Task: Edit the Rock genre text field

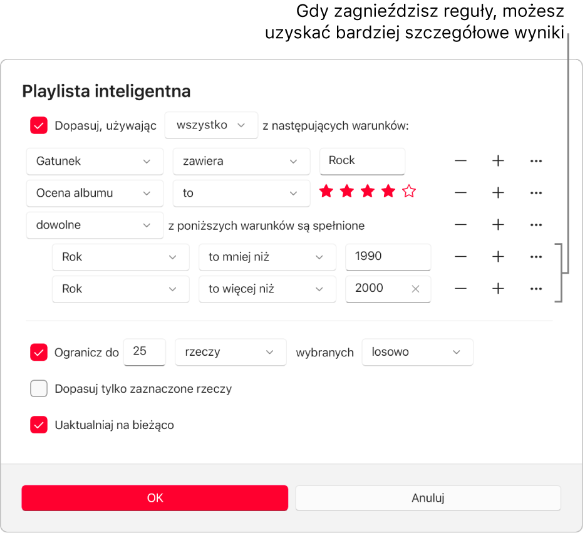Action: (x=362, y=161)
